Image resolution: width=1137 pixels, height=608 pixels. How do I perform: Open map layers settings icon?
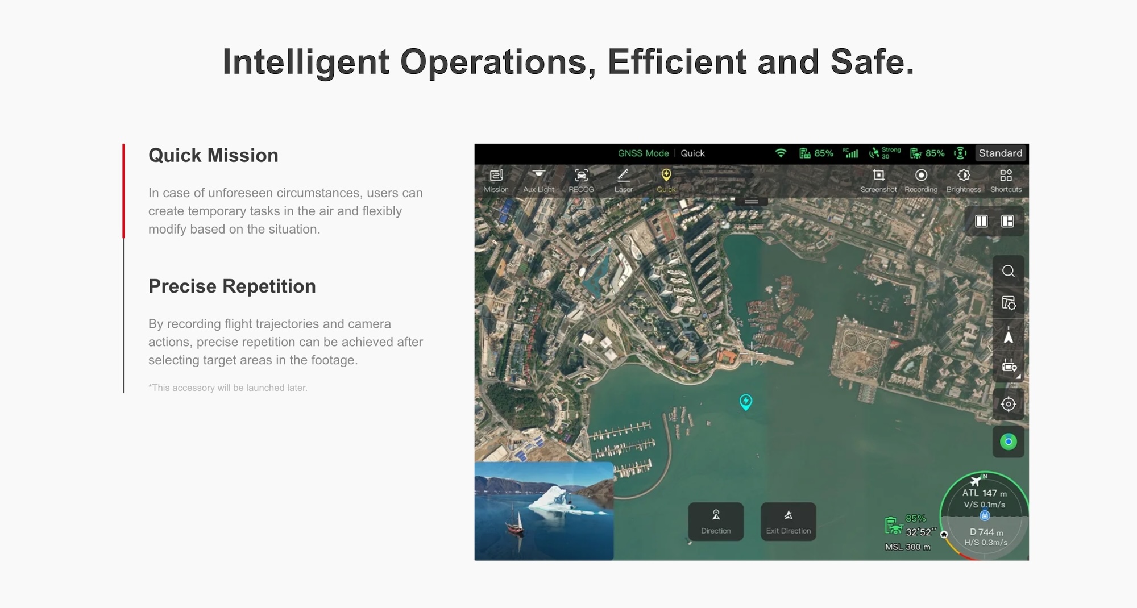(1008, 303)
